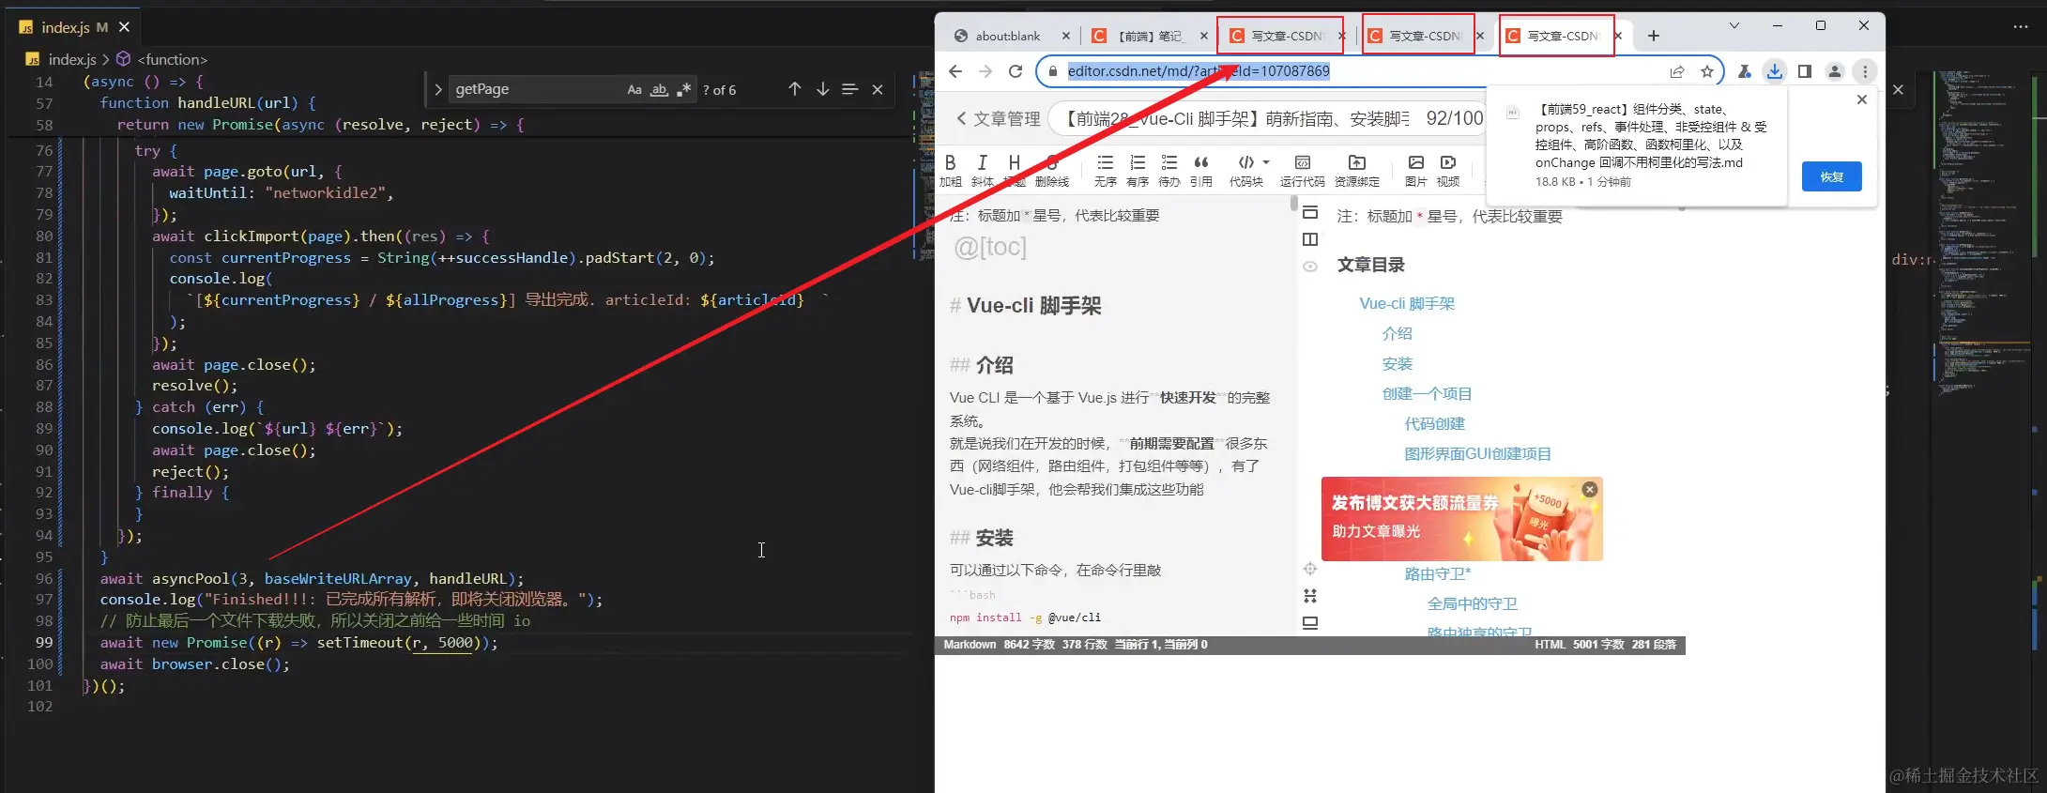Reload the CSDN editor page
This screenshot has height=793, width=2047.
1015,71
